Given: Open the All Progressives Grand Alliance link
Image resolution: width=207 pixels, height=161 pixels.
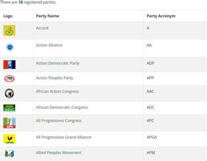Looking at the screenshot, I should 63,137.
